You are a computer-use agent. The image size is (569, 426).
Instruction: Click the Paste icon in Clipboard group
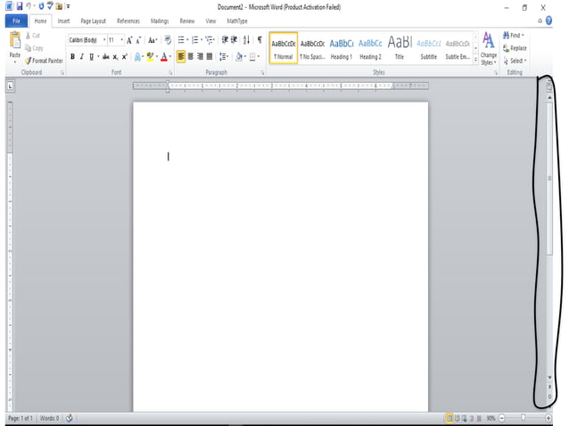[x=15, y=41]
